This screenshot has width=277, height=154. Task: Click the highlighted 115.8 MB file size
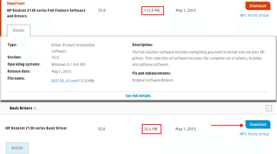point(152,10)
